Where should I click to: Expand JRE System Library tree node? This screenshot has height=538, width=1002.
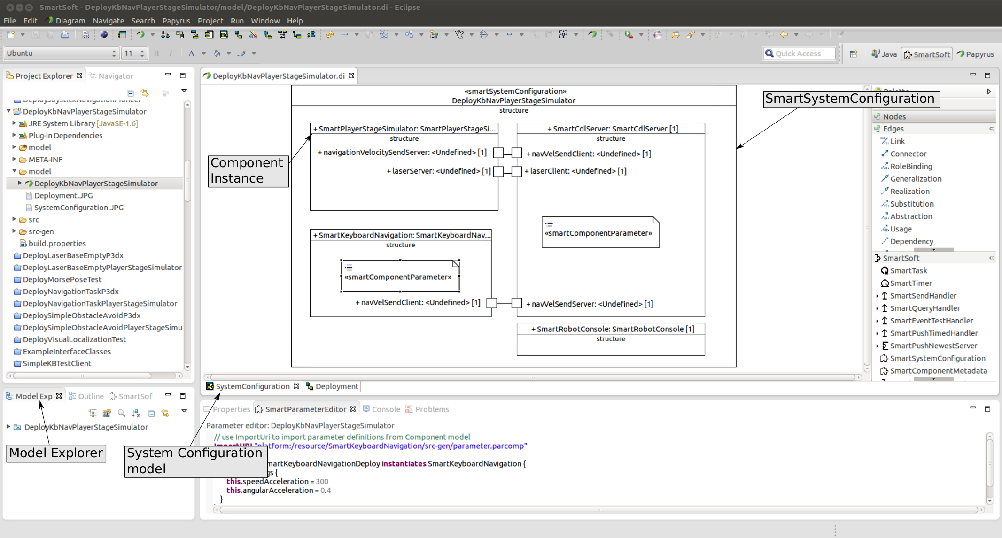tap(14, 123)
